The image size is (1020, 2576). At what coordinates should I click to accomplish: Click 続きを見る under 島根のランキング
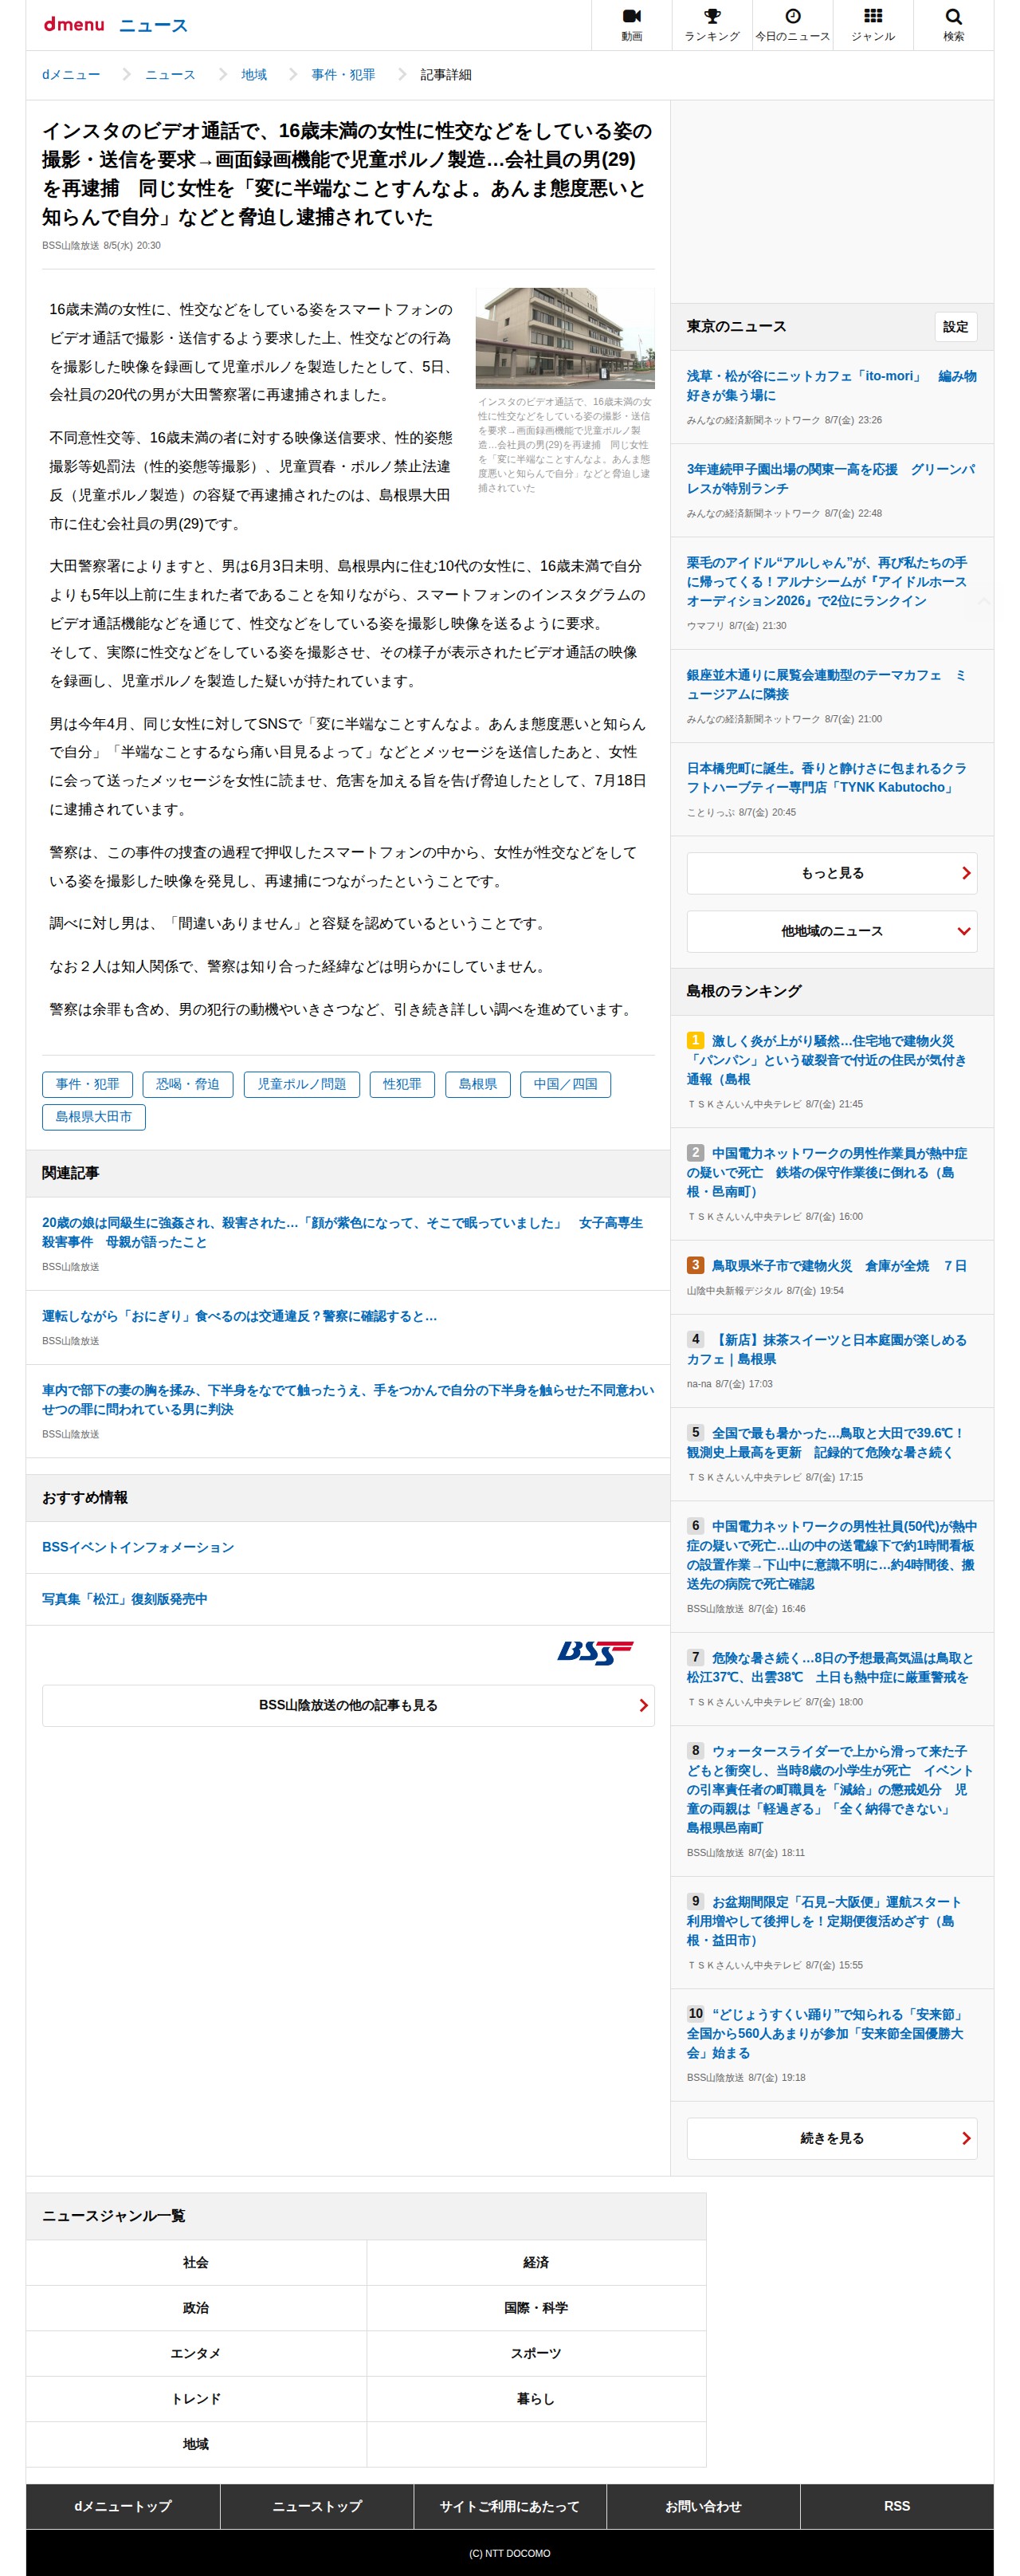(831, 2138)
